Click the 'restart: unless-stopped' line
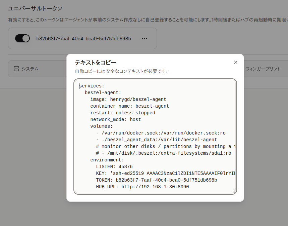 tap(122, 113)
